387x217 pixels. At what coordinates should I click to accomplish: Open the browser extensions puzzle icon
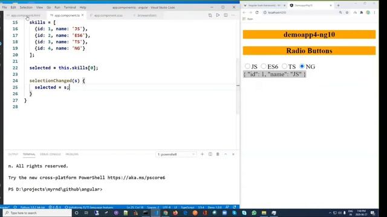click(362, 12)
